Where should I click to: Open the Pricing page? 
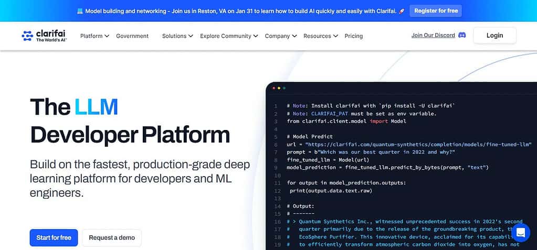click(x=353, y=36)
